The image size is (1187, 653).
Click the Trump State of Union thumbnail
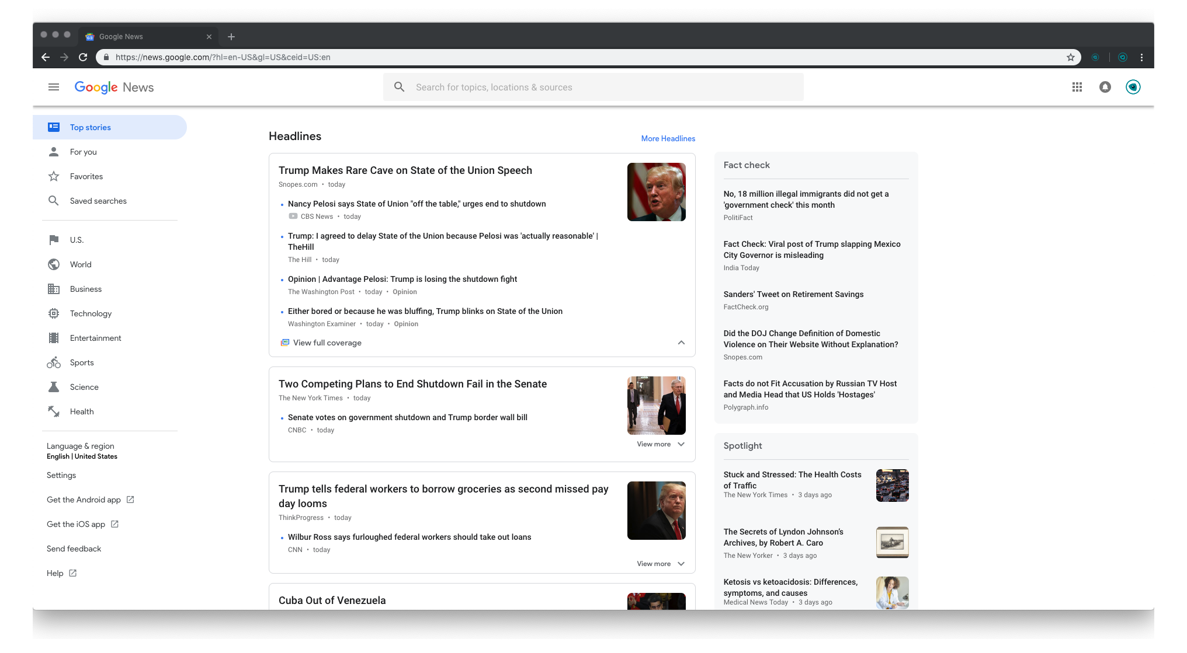click(656, 191)
